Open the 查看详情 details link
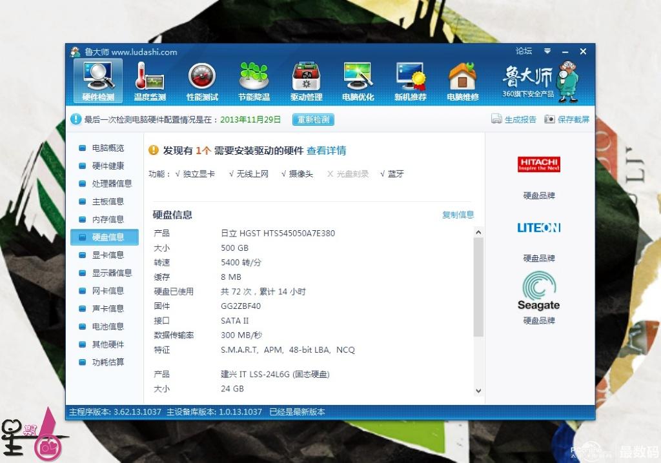The width and height of the screenshot is (661, 463). click(x=326, y=150)
